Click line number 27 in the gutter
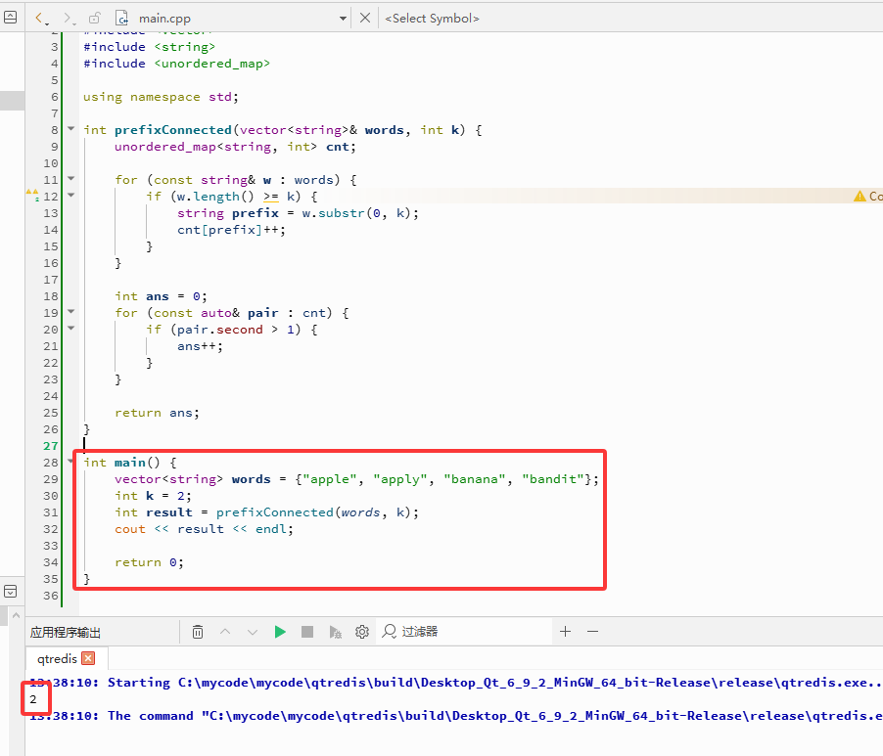This screenshot has width=883, height=756. pos(51,446)
